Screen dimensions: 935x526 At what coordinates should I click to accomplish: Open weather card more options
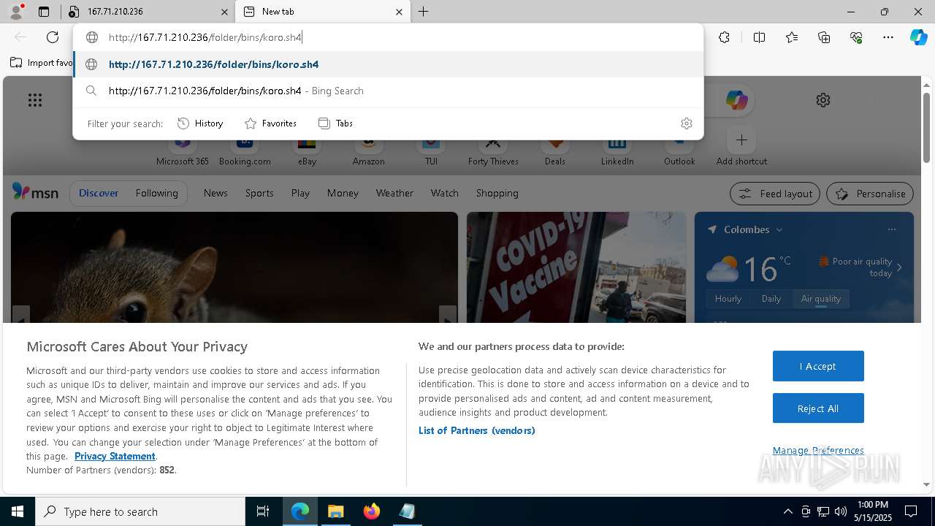pyautogui.click(x=891, y=229)
